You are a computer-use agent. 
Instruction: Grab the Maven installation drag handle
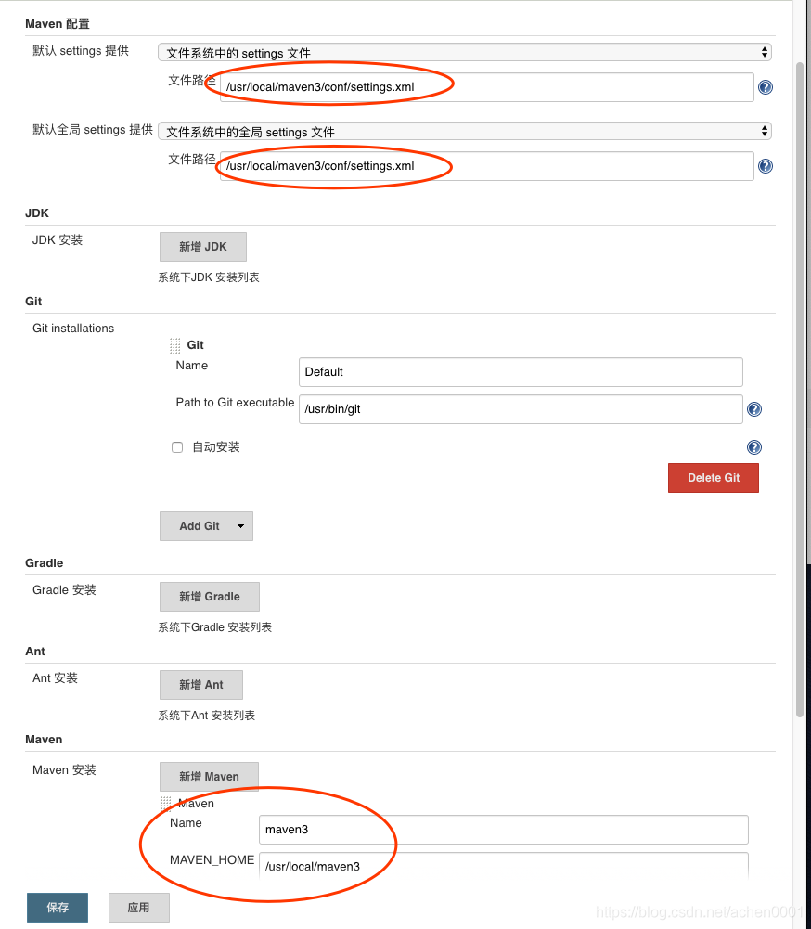click(166, 804)
